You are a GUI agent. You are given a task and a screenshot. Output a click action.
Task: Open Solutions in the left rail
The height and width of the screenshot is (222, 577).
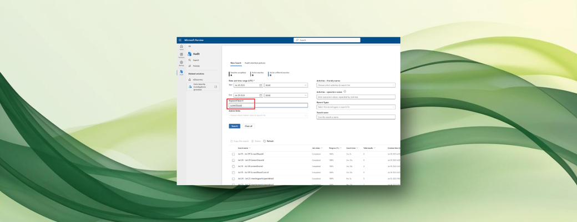(x=181, y=56)
